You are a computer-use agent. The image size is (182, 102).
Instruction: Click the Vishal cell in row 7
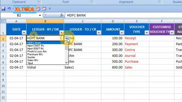[x=45, y=67]
